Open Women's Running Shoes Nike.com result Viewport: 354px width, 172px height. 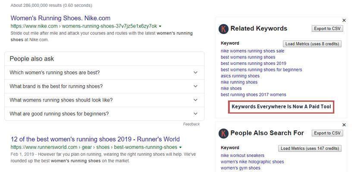click(x=60, y=18)
